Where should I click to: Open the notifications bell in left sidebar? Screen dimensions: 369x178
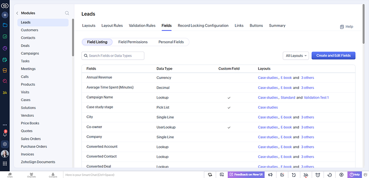tap(5, 134)
